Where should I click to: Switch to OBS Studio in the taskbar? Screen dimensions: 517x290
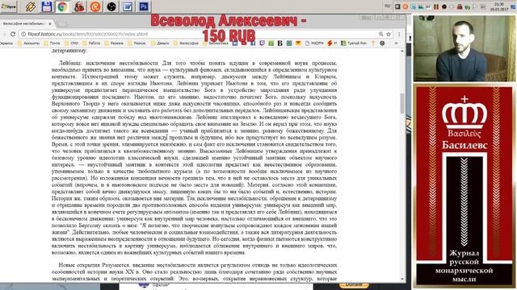point(111,6)
